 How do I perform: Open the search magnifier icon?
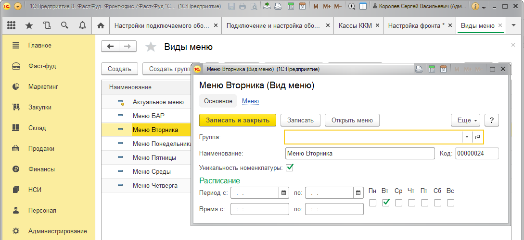pyautogui.click(x=65, y=25)
